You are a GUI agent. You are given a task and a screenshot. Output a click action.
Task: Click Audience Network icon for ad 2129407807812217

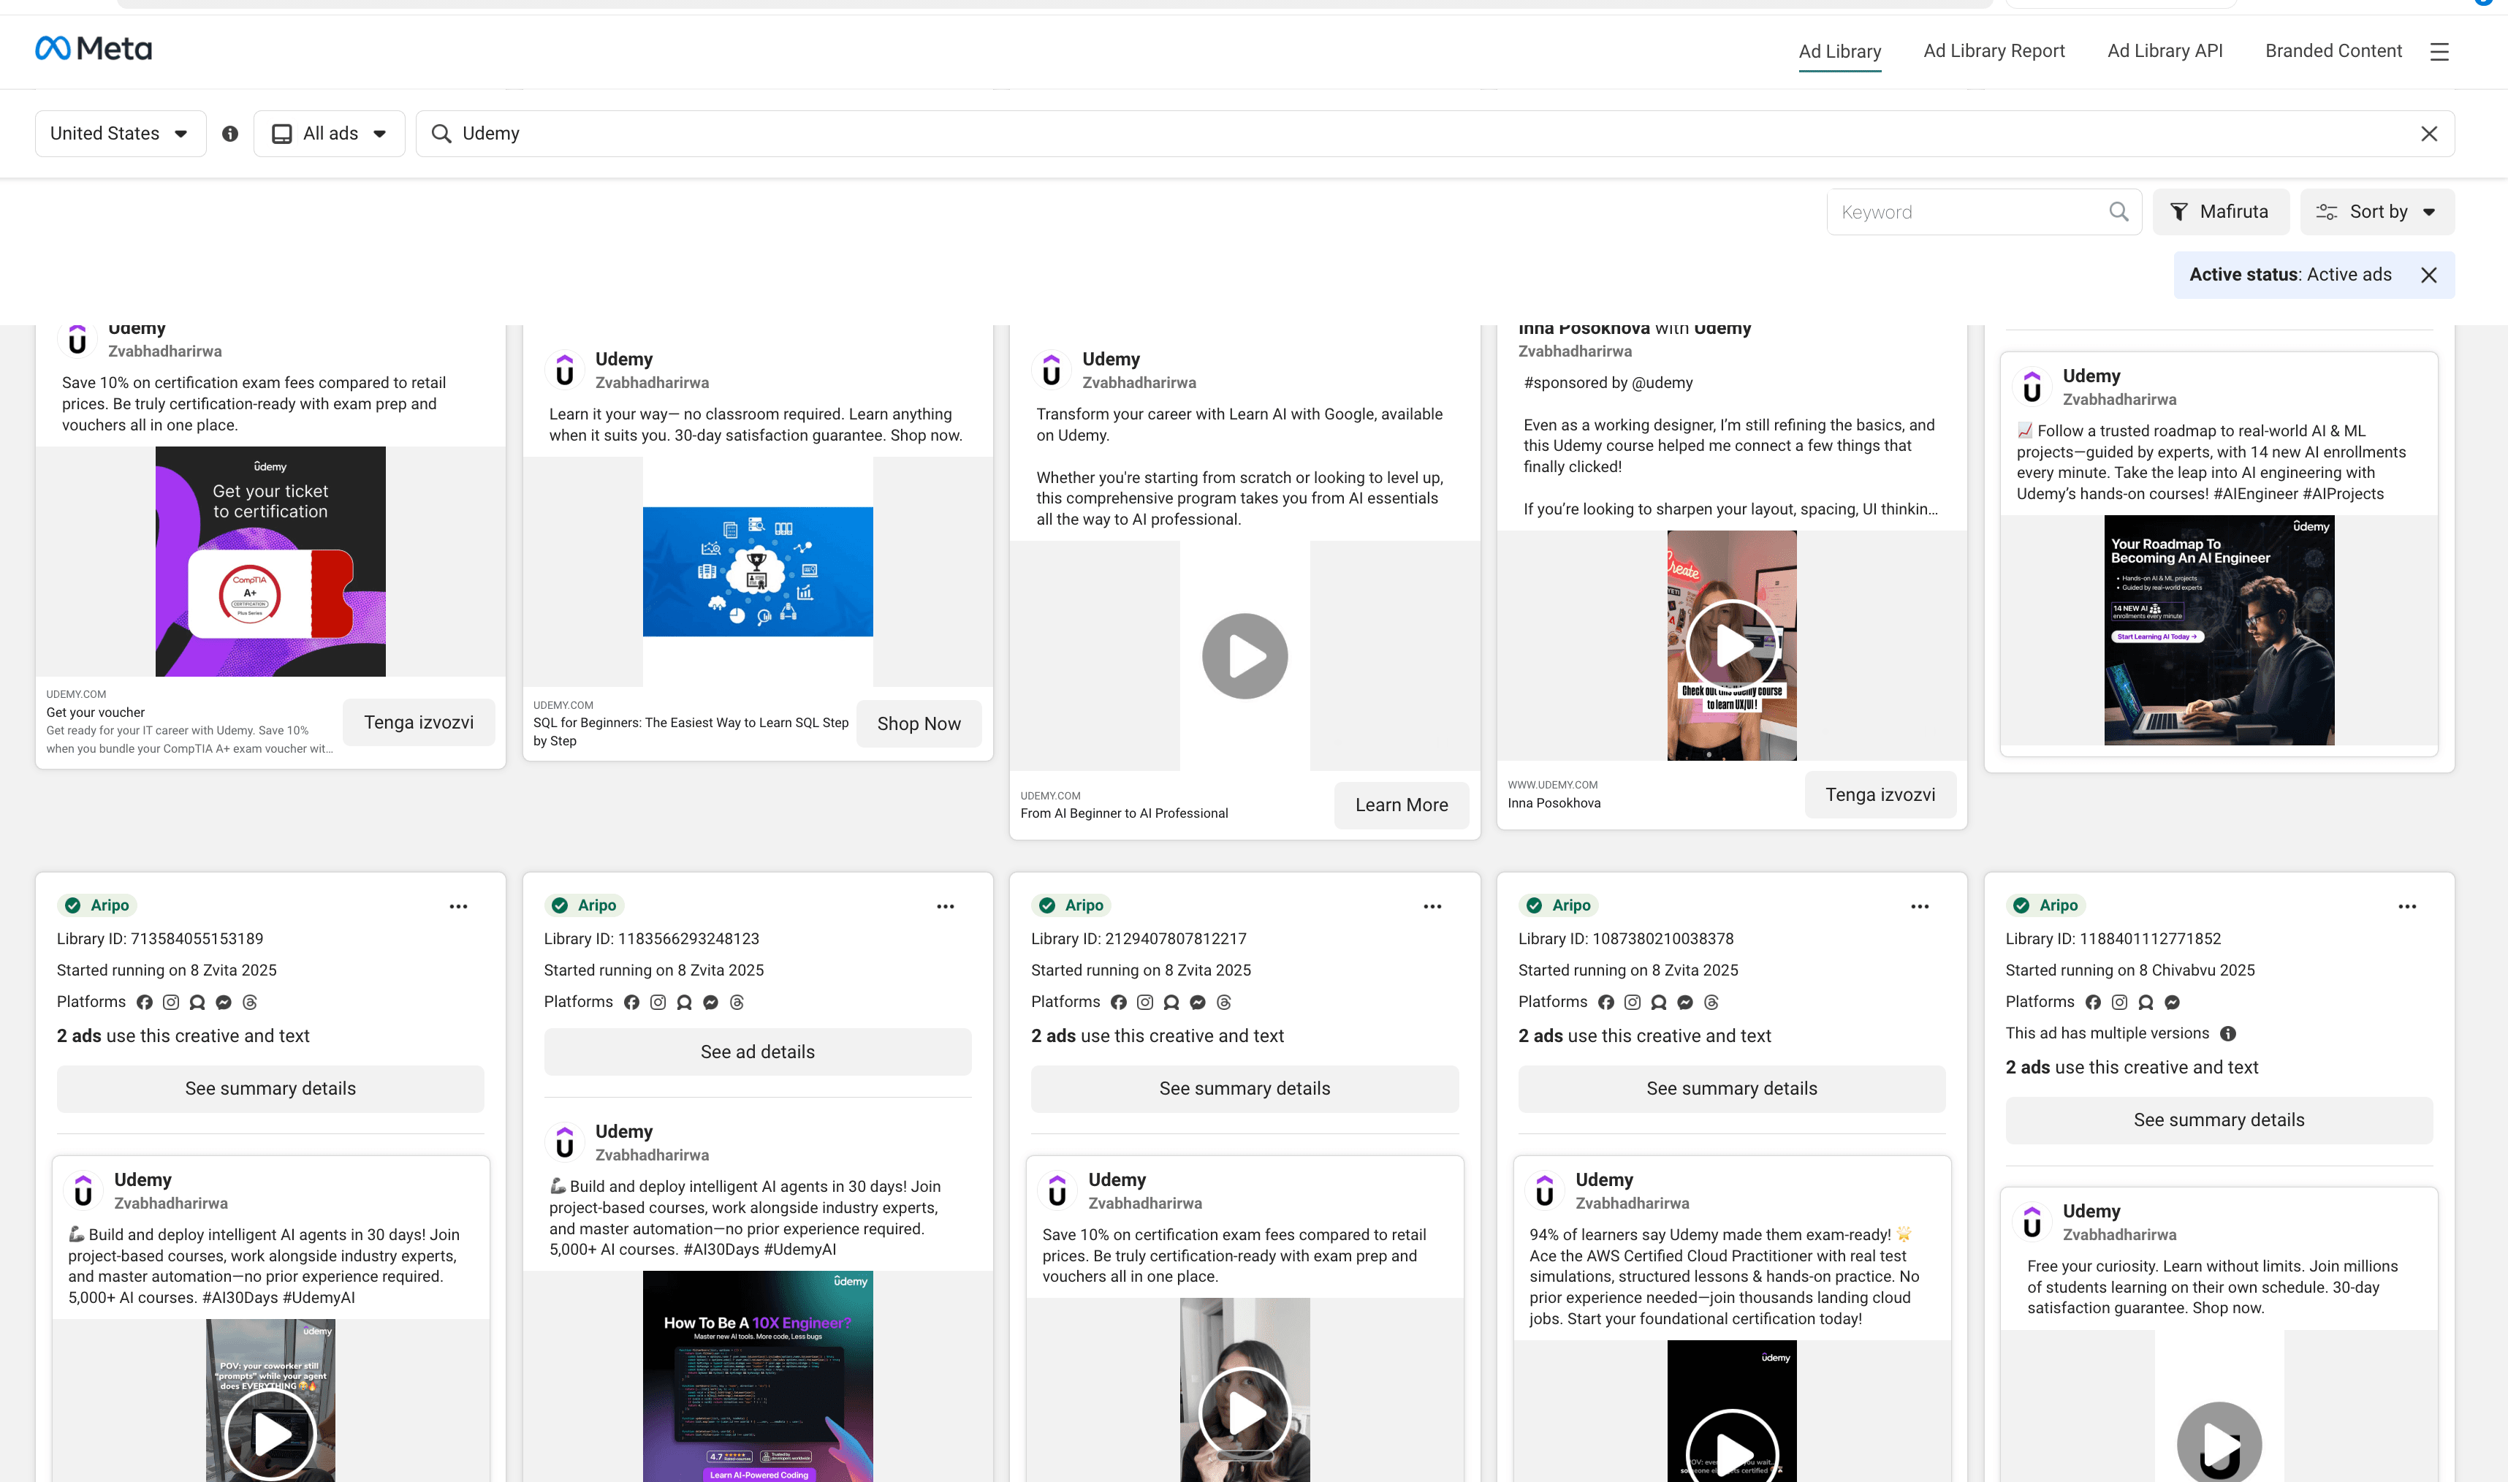(x=1172, y=1002)
